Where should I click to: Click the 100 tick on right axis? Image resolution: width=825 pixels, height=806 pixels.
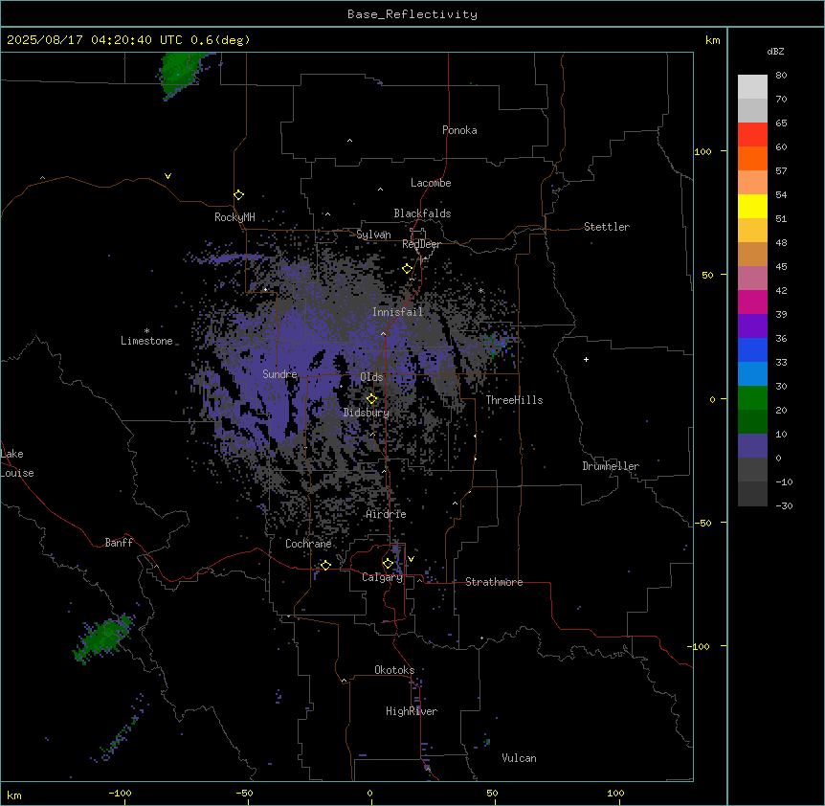702,151
